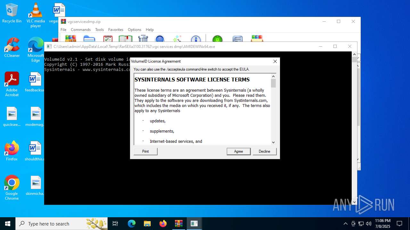Click the Comment icon in WinRAR toolbar
The height and width of the screenshot is (230, 410).
(x=237, y=38)
